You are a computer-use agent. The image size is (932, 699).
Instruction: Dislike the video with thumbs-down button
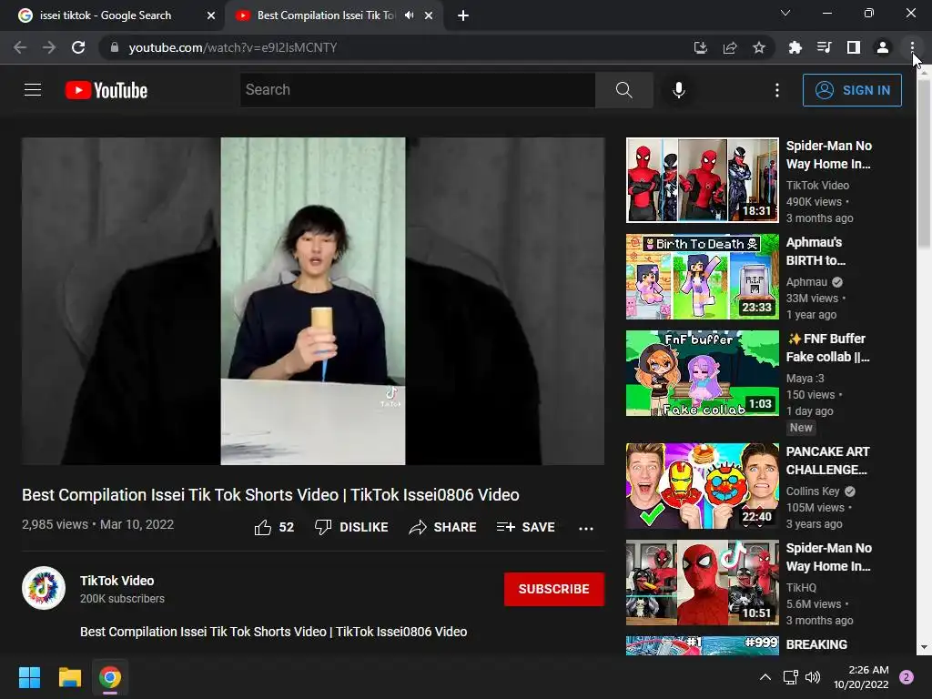351,527
